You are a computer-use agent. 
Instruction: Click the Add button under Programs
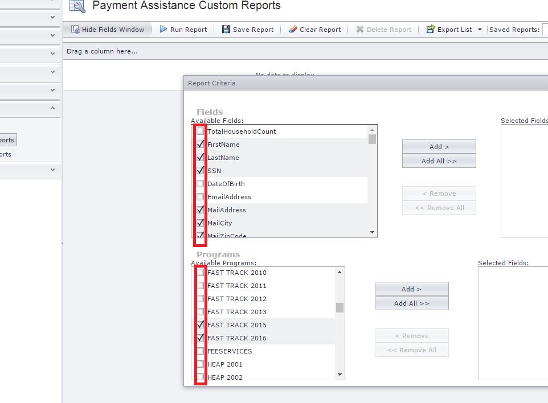click(x=411, y=289)
